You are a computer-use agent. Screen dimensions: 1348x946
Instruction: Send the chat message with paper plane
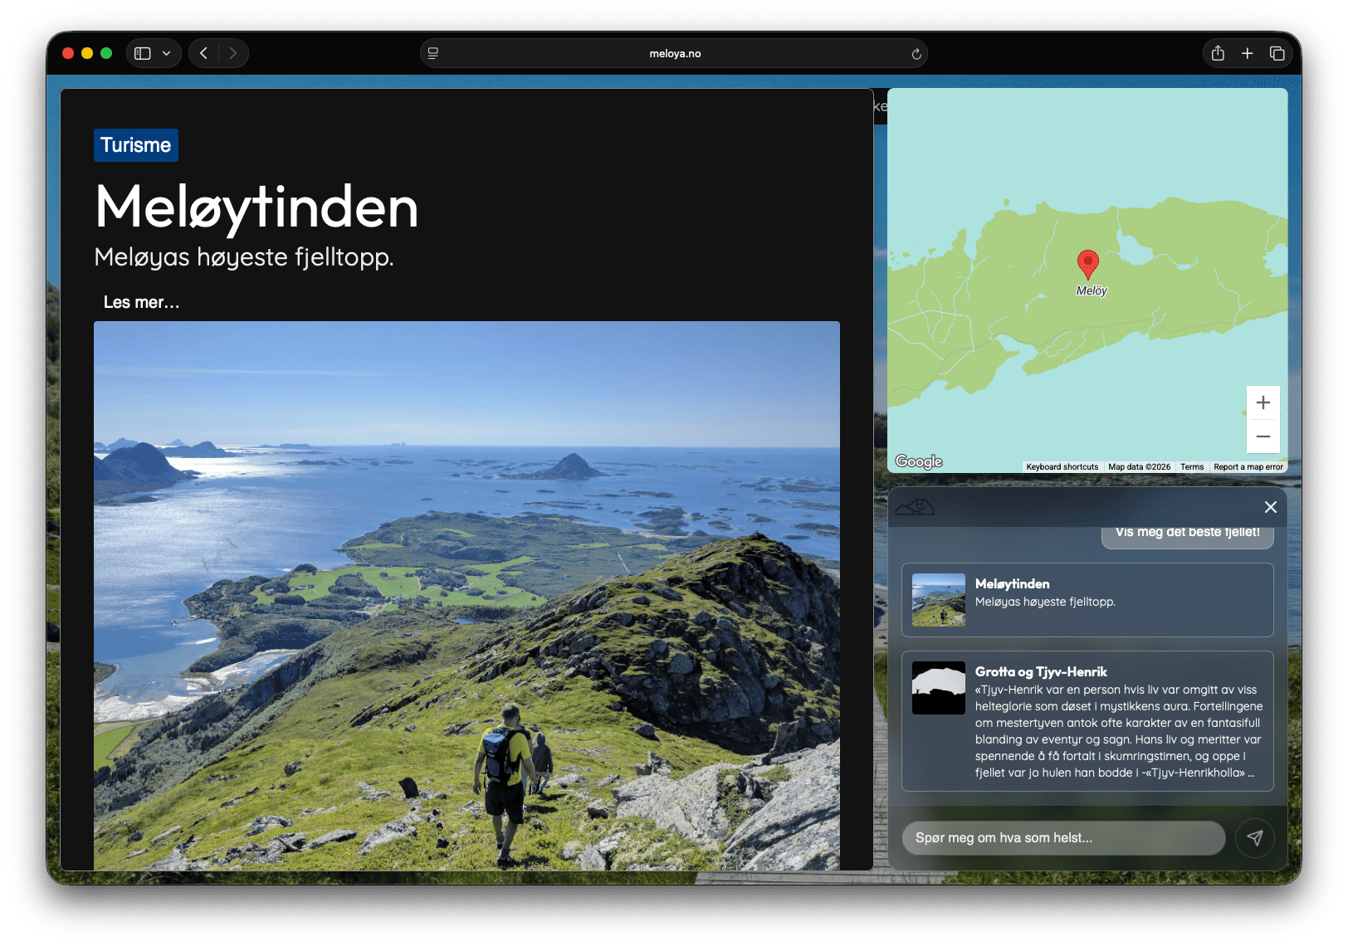(x=1254, y=838)
